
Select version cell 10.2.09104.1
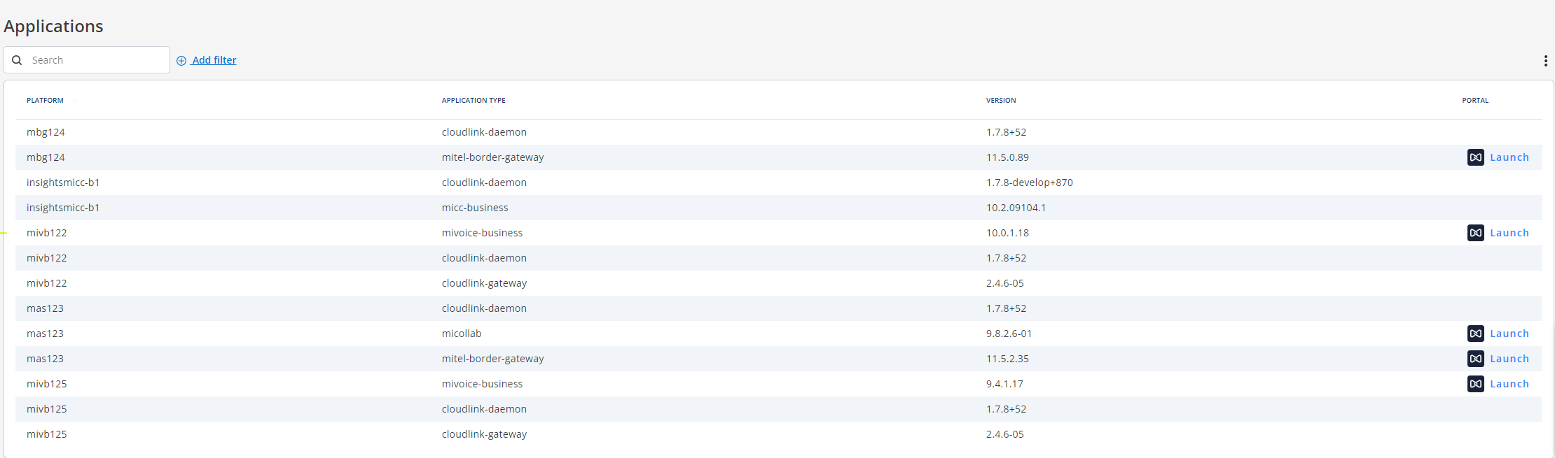coord(1016,208)
